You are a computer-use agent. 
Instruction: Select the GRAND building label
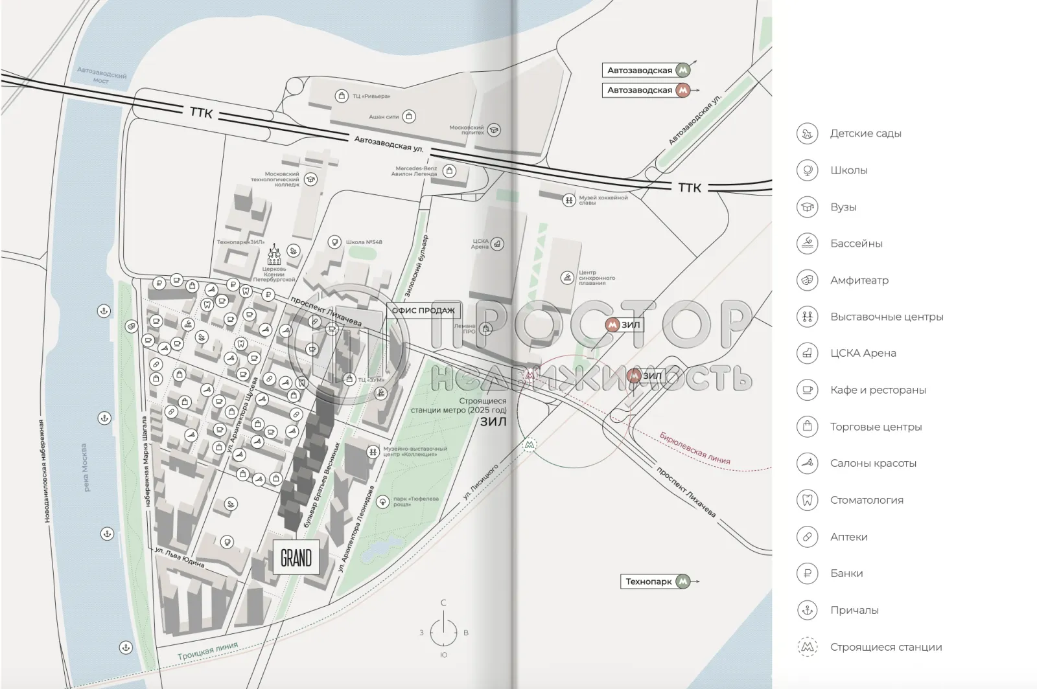[x=296, y=557]
